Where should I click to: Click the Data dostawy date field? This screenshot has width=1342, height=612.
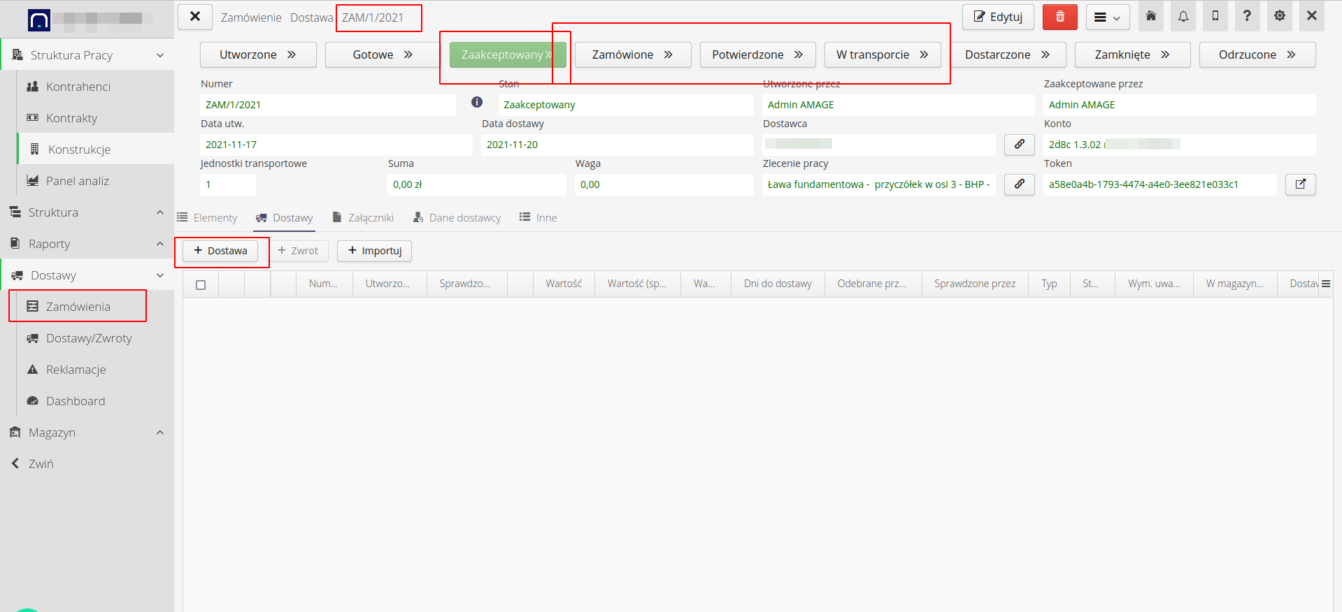tap(616, 145)
